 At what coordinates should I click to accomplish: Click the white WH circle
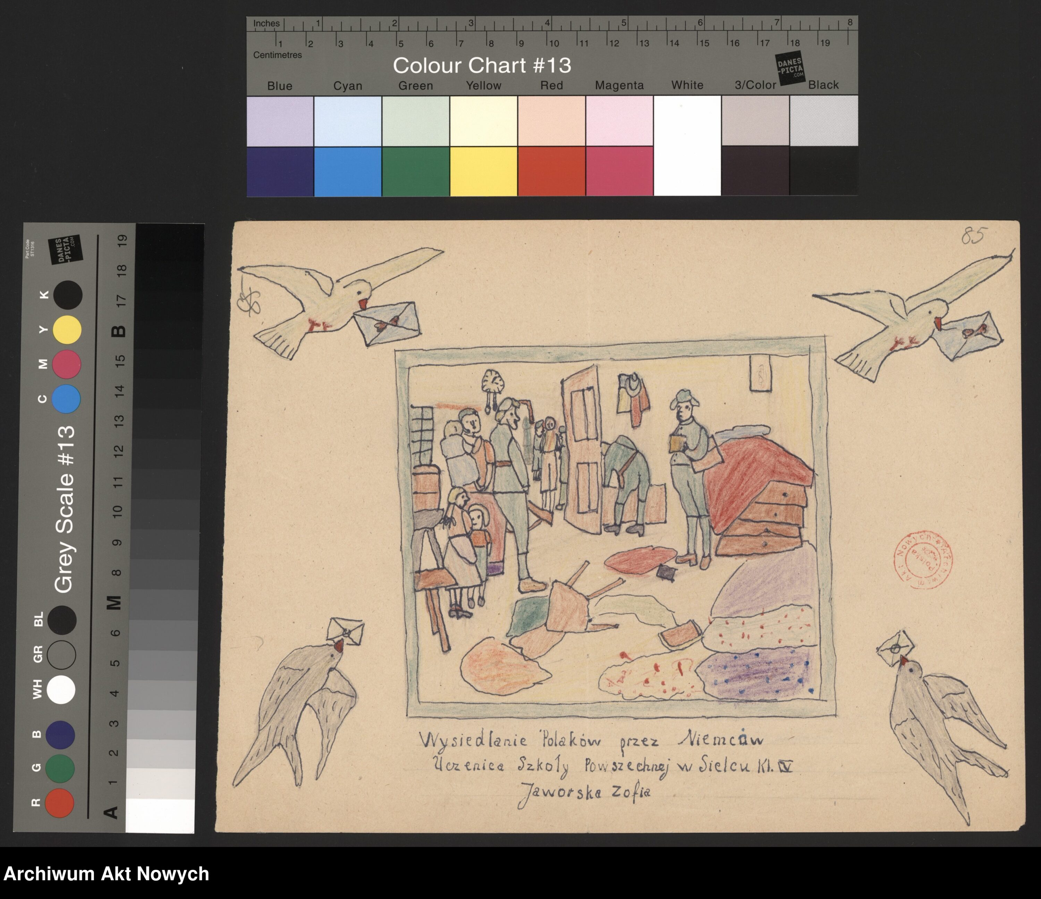(61, 689)
